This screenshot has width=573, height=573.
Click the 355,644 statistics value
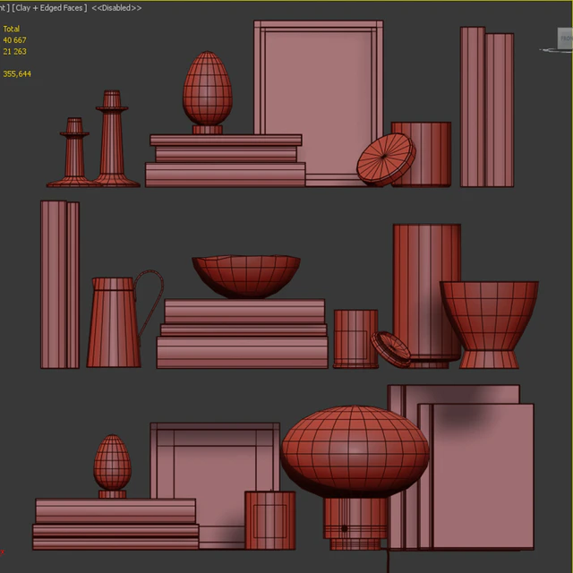click(17, 74)
